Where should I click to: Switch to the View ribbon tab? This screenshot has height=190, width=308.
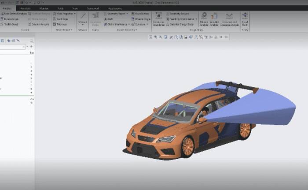click(75, 8)
